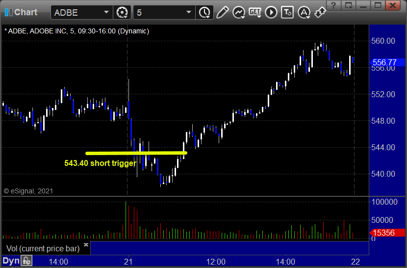407x268 pixels.
Task: Click the 544.00 price axis label
Action: [x=383, y=147]
